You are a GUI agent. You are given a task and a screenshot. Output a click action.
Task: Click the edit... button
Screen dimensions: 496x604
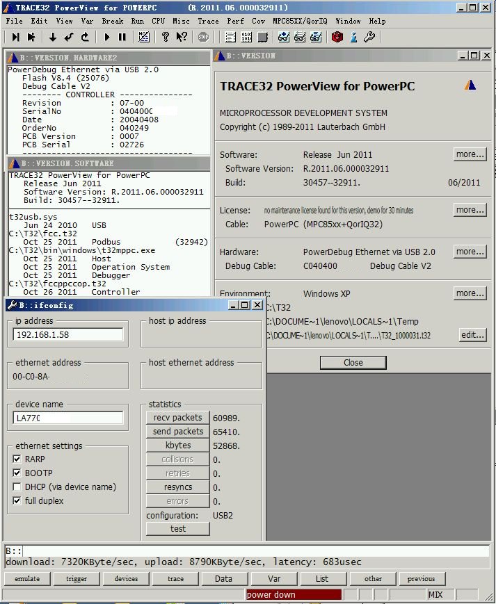472,334
